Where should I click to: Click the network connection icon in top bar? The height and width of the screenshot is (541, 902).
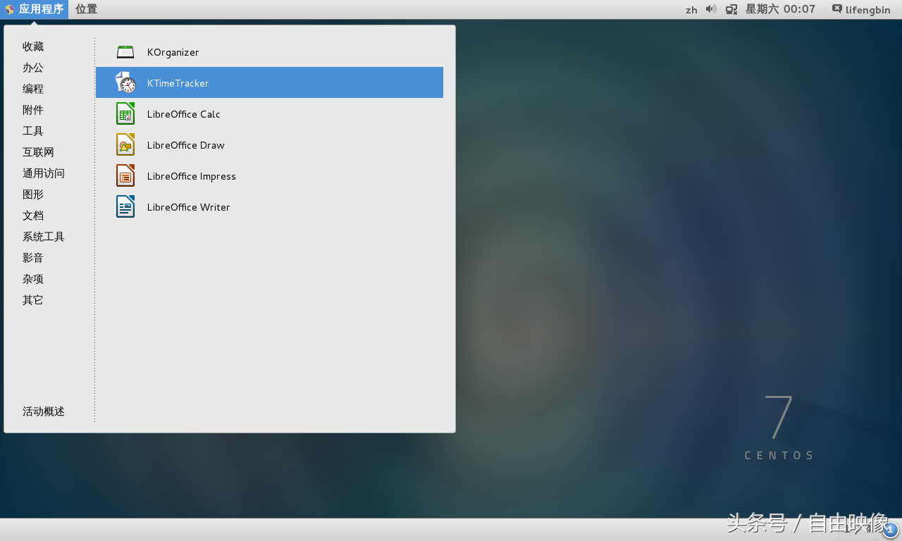[x=731, y=9]
